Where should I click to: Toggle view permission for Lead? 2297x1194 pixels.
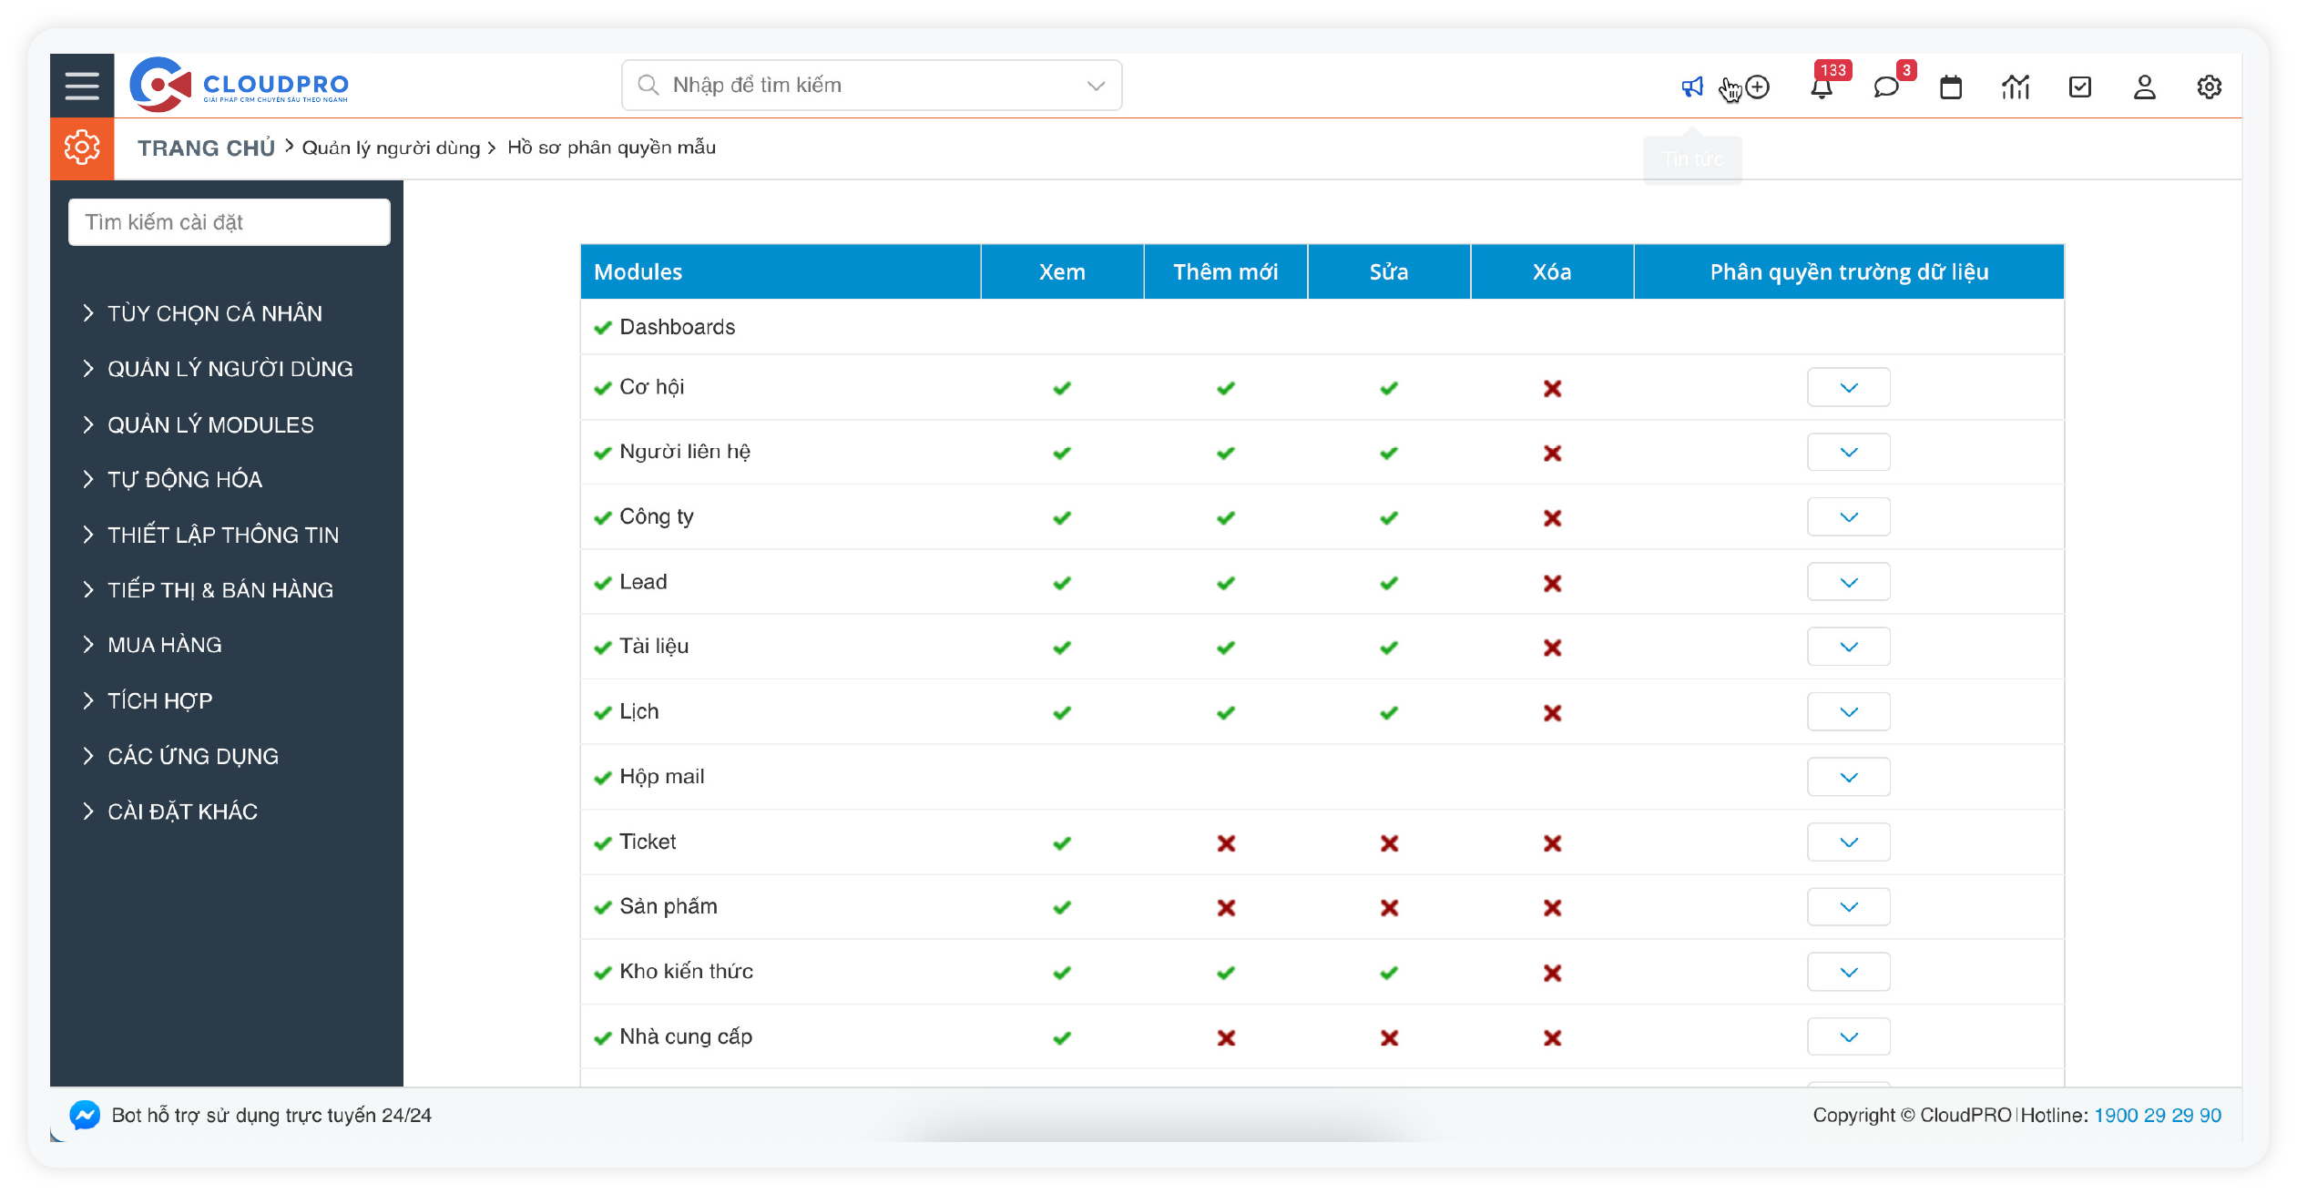(x=1062, y=583)
